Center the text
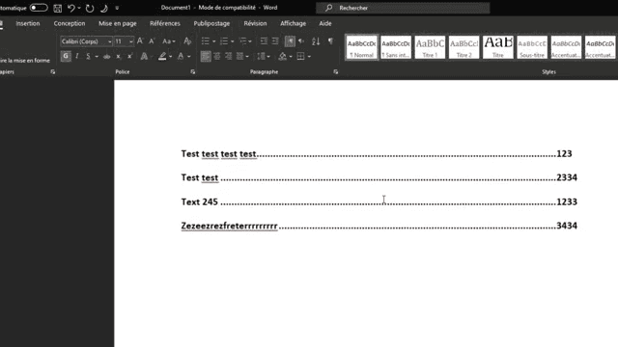Screen dimensions: 618x347 pyautogui.click(x=216, y=56)
